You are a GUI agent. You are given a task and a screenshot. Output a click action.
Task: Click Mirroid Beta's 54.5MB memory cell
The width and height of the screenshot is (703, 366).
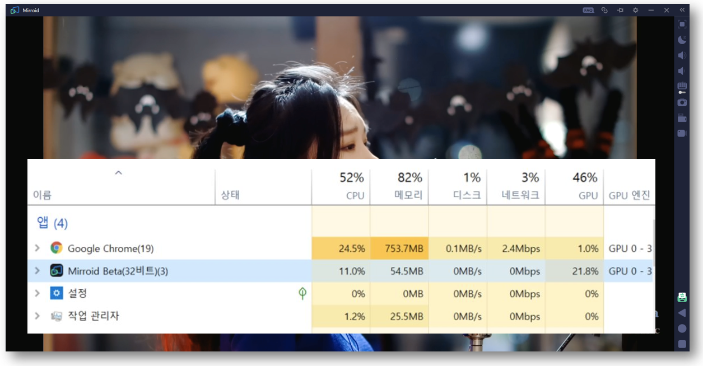399,271
